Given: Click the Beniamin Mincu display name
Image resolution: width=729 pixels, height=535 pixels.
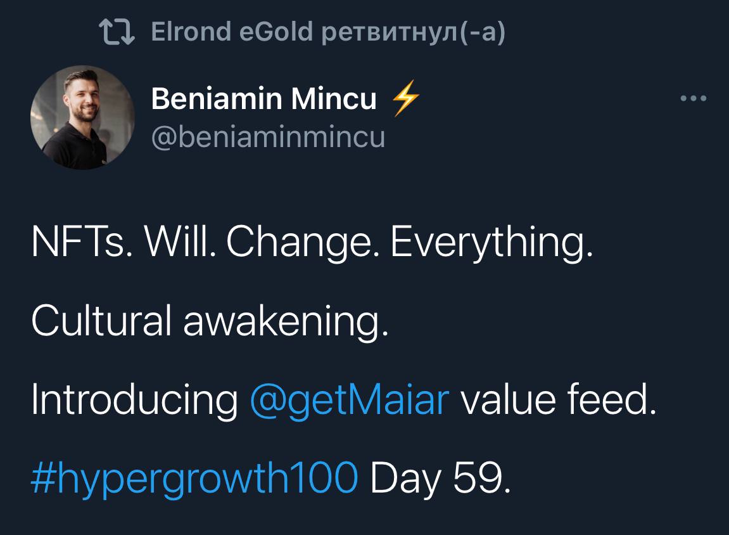Looking at the screenshot, I should click(263, 99).
